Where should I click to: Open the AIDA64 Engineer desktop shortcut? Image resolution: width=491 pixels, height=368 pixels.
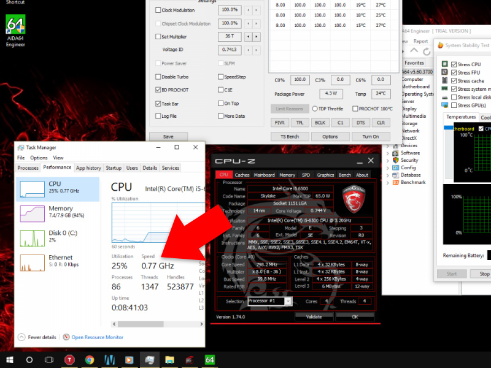tap(15, 31)
